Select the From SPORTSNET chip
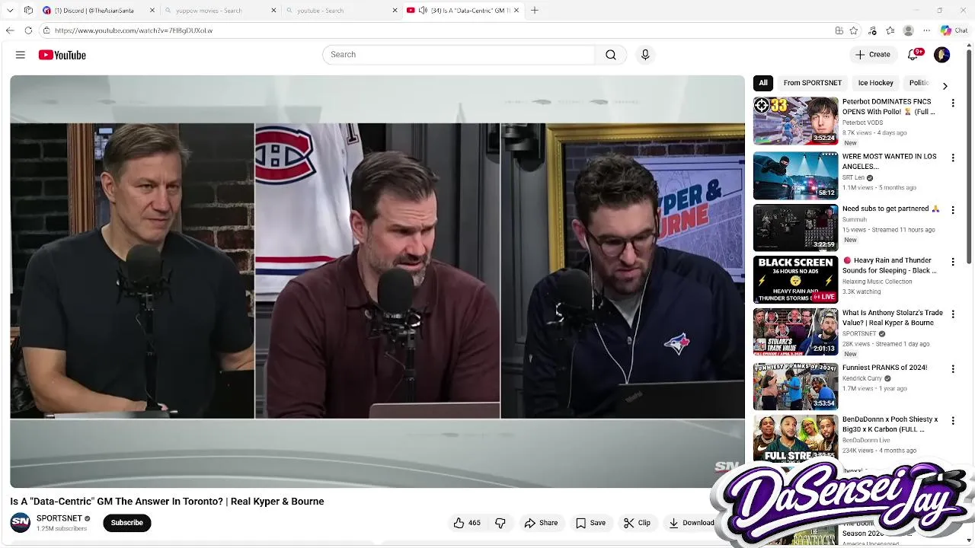This screenshot has width=975, height=548. click(x=813, y=83)
